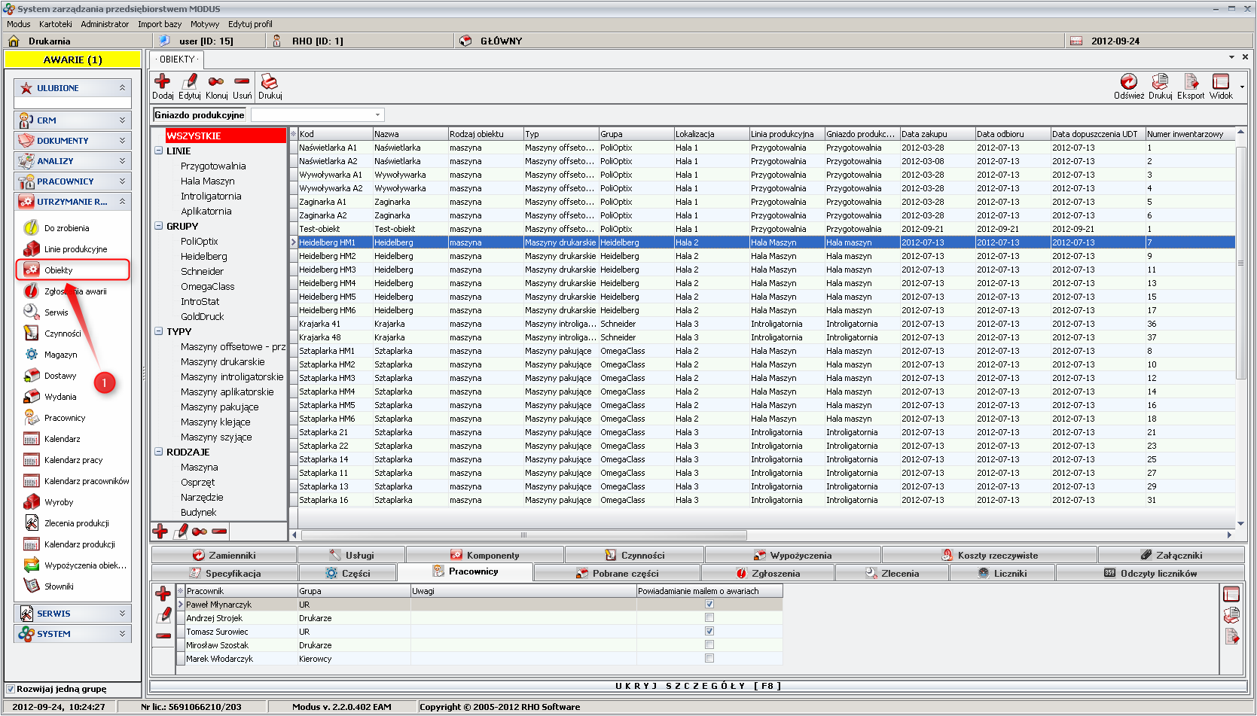
Task: Open the Gniazdo produkcyjne dropdown
Action: click(x=377, y=115)
